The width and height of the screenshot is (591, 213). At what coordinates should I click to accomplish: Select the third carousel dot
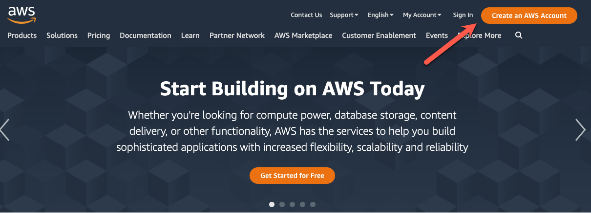click(292, 204)
